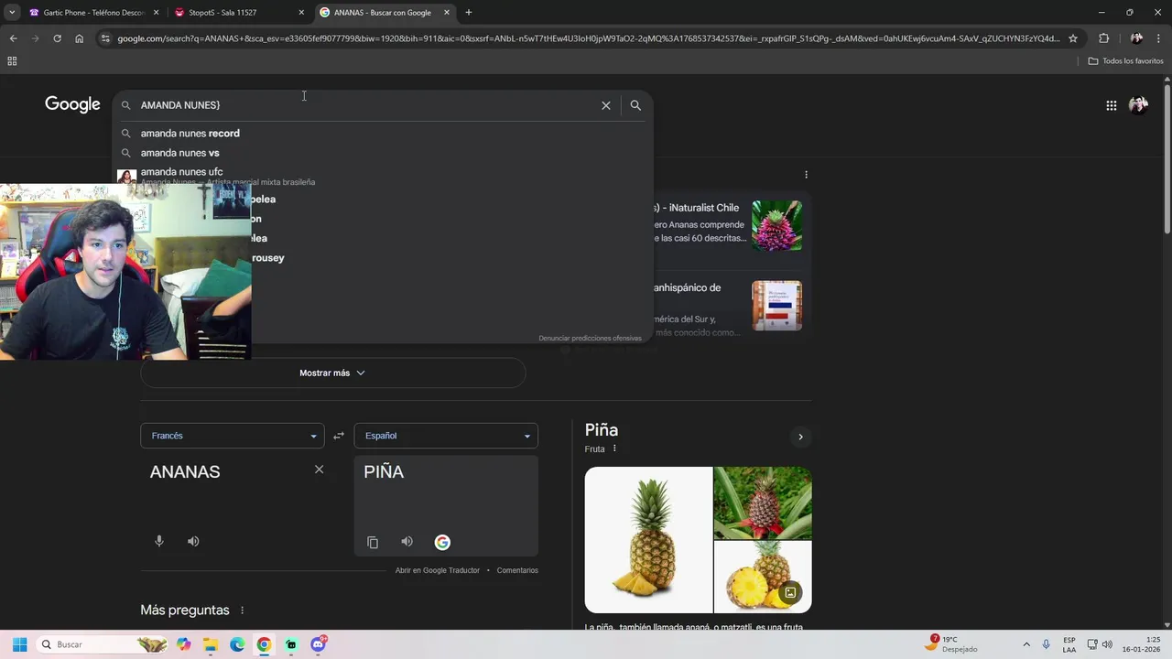The width and height of the screenshot is (1172, 659).
Task: Open the options dots next to Fruta
Action: coord(614,448)
